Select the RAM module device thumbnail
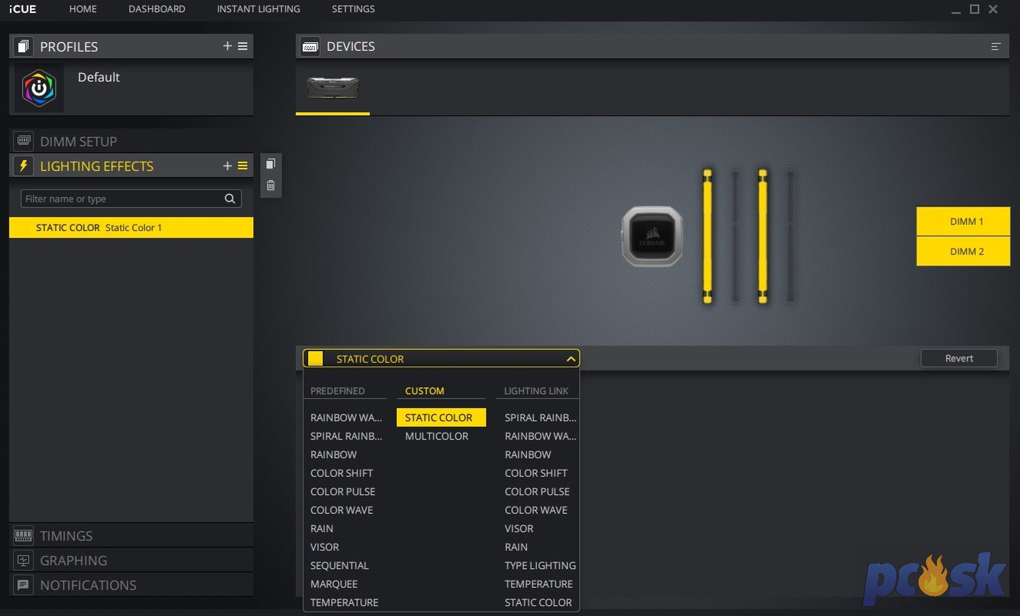The width and height of the screenshot is (1020, 616). [333, 87]
